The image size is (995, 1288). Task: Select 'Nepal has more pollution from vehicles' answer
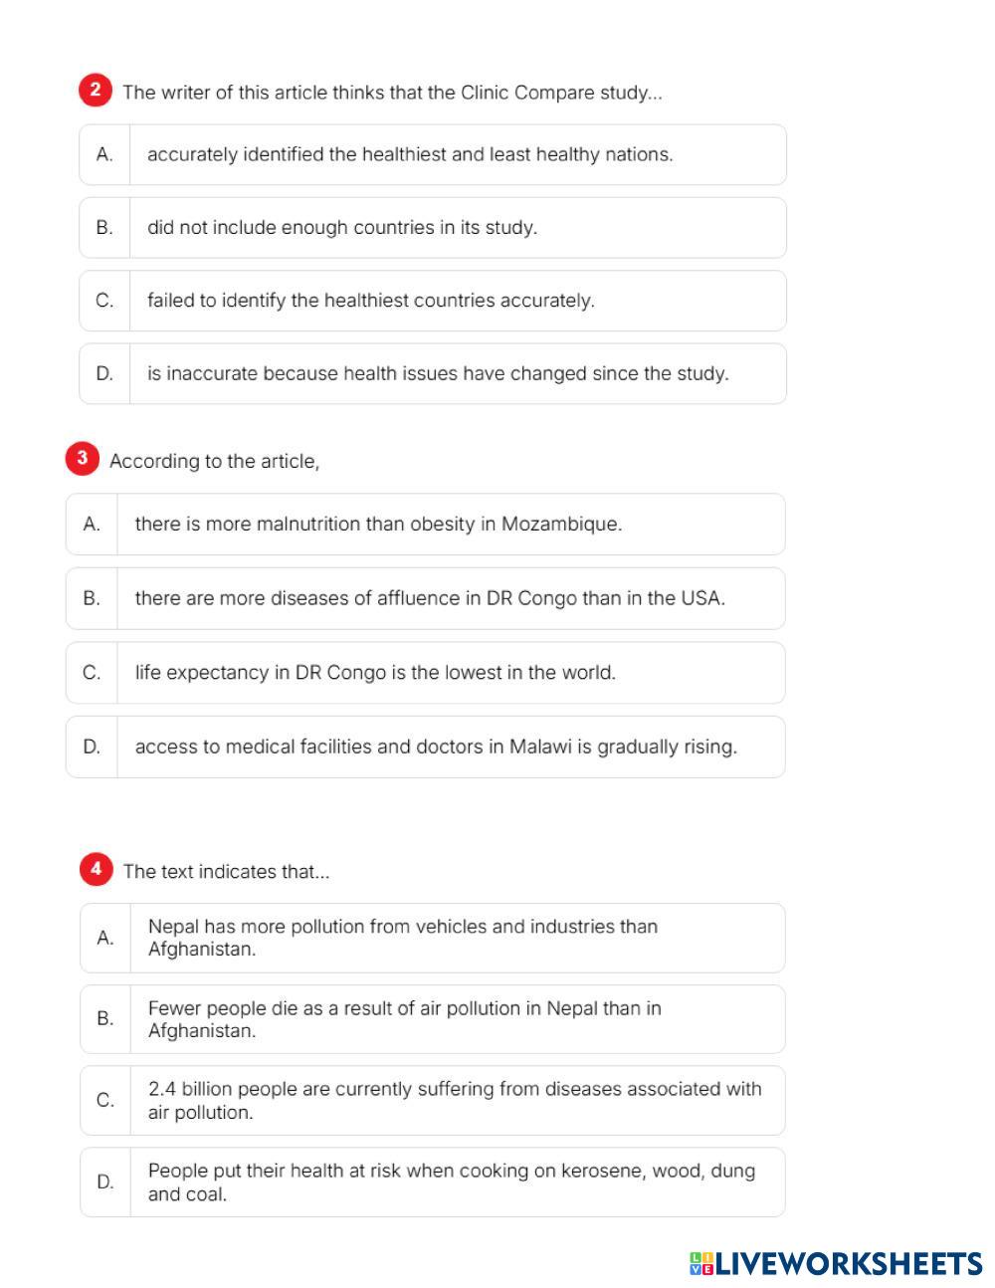coord(432,938)
